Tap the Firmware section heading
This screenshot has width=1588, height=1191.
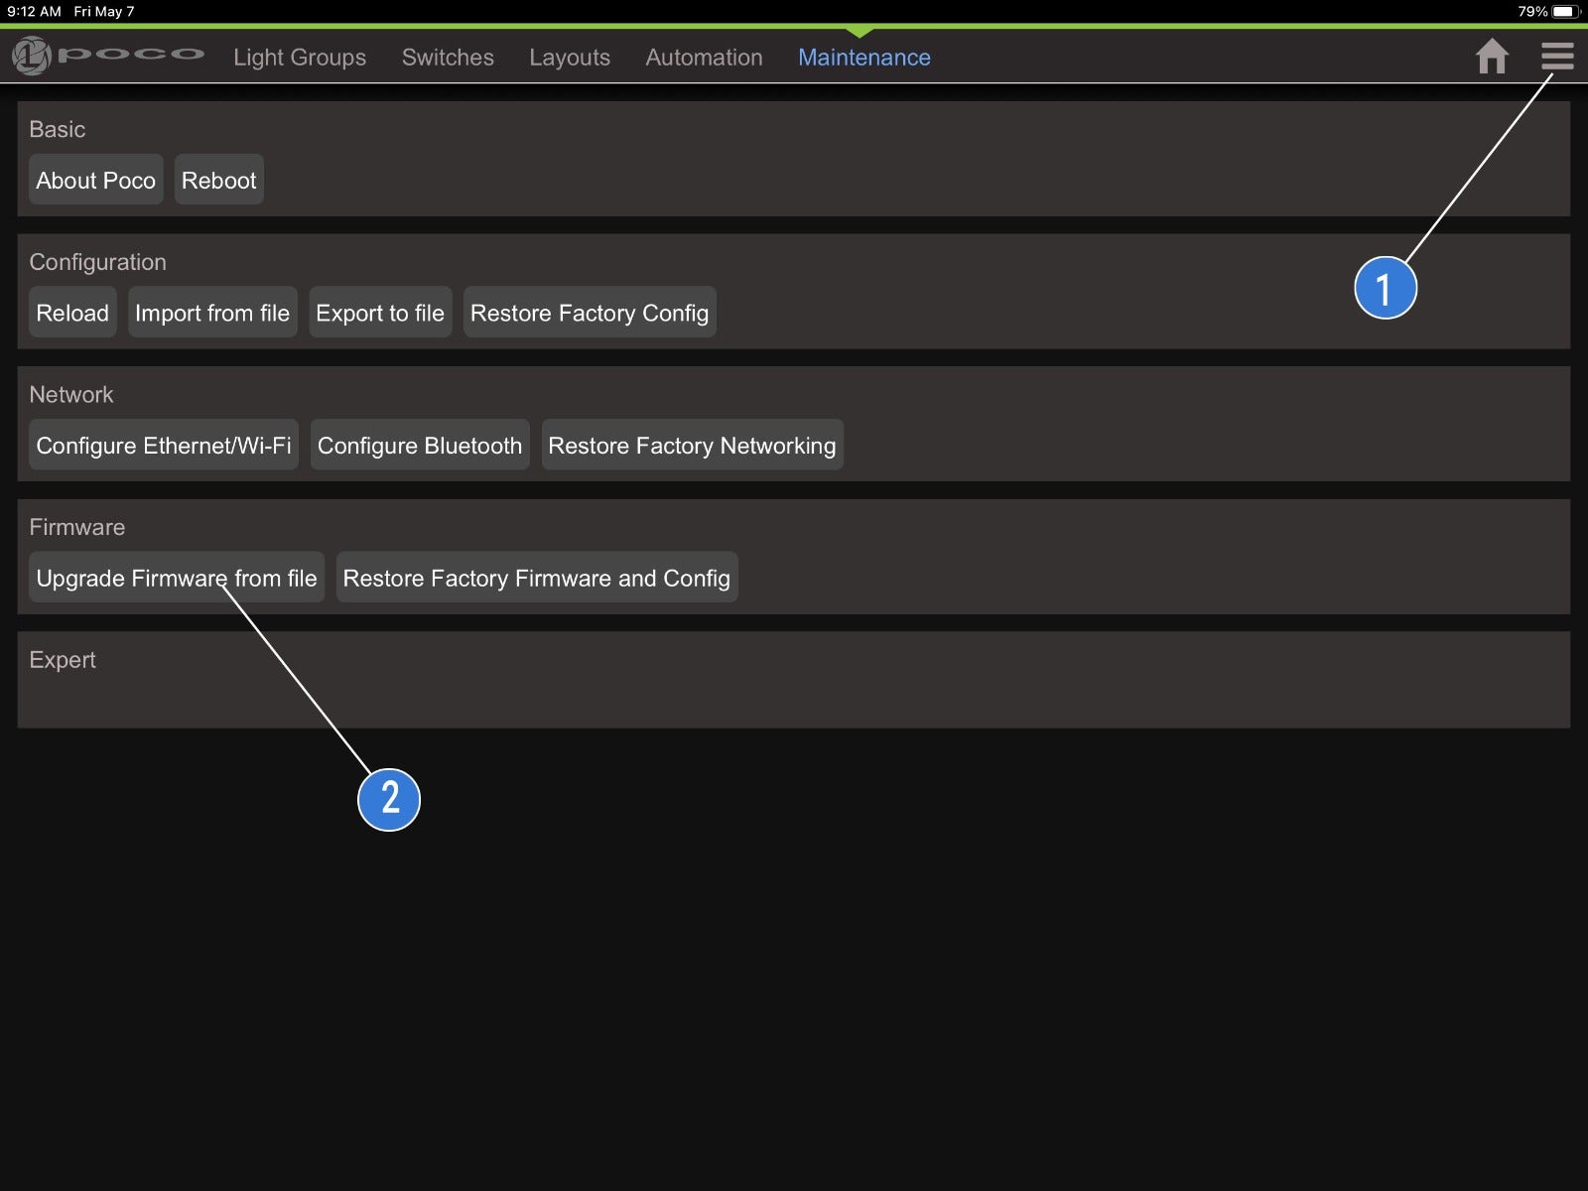77,527
